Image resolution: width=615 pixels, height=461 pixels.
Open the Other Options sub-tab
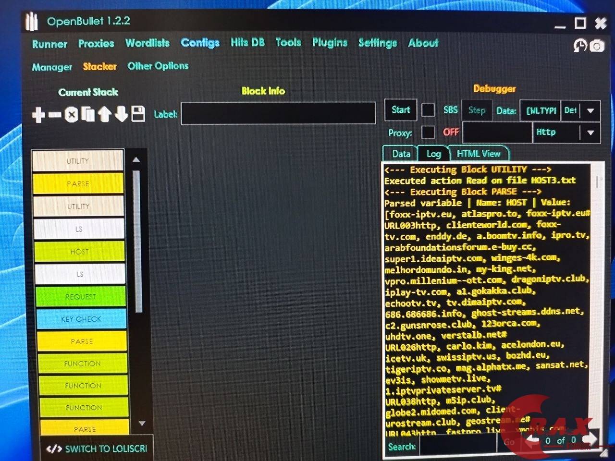(x=158, y=66)
